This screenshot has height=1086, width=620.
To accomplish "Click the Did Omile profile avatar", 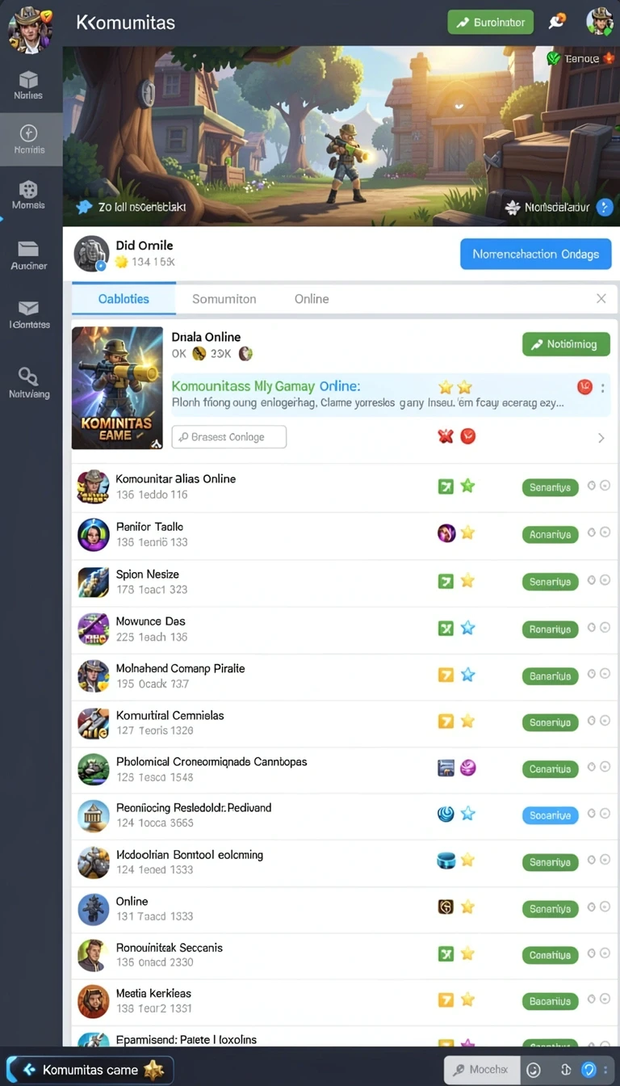I will coord(91,254).
